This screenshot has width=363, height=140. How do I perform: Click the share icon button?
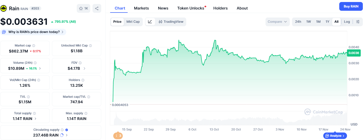coord(97,8)
